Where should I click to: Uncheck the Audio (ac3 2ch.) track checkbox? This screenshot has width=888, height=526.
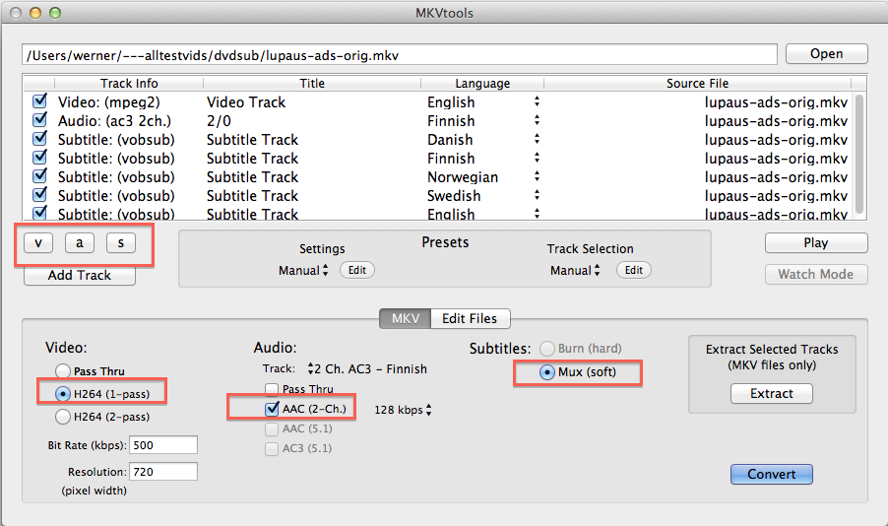tap(39, 120)
